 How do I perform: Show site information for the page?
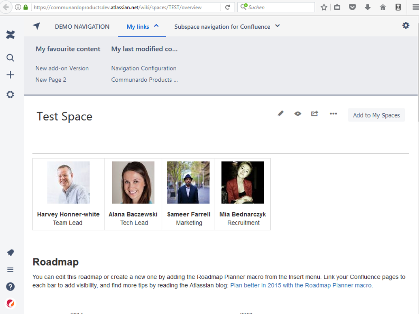(18, 7)
